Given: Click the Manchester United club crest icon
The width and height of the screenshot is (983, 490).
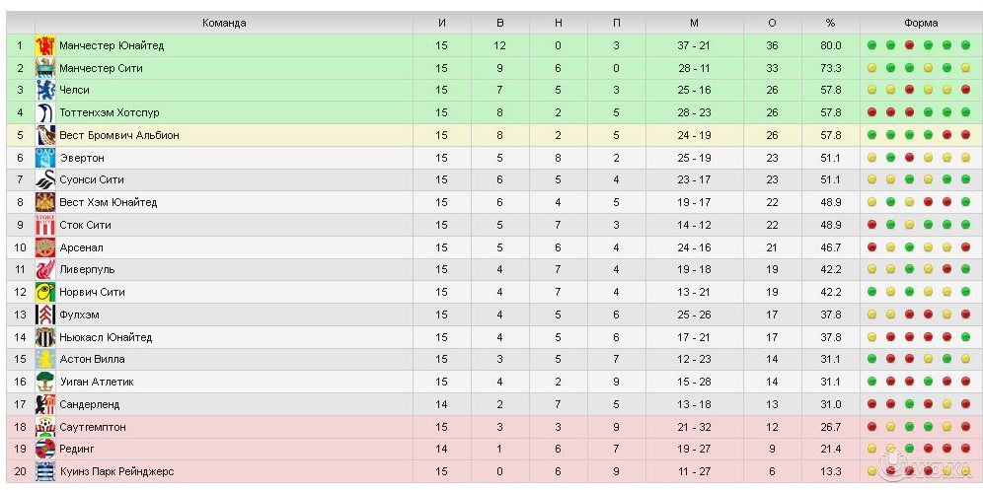Looking at the screenshot, I should [x=44, y=45].
